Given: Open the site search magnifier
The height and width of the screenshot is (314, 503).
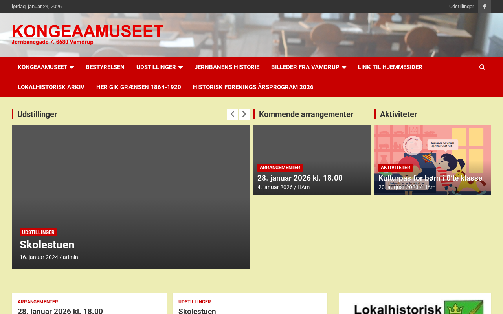Looking at the screenshot, I should [x=482, y=67].
